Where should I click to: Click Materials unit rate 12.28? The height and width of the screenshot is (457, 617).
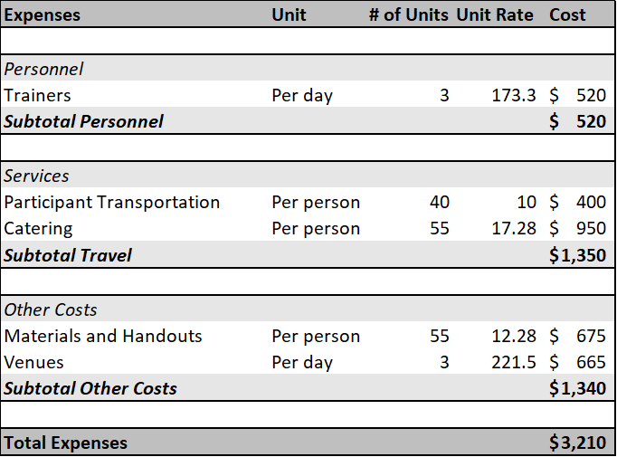point(514,336)
